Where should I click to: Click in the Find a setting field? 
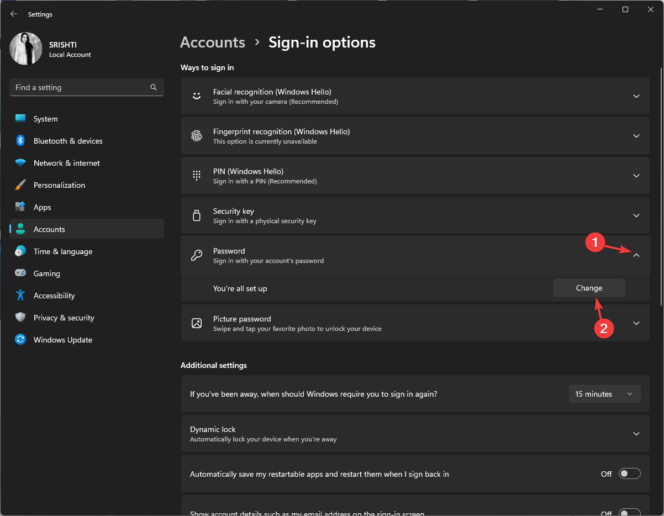87,87
